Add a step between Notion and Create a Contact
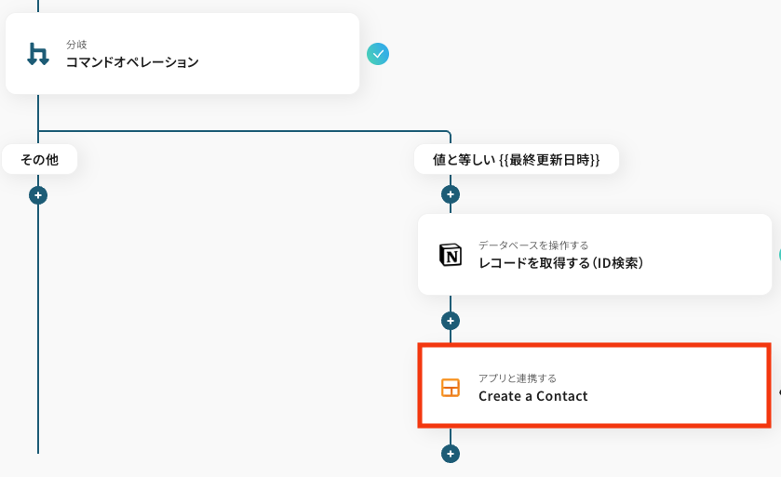781x477 pixels. pos(451,321)
